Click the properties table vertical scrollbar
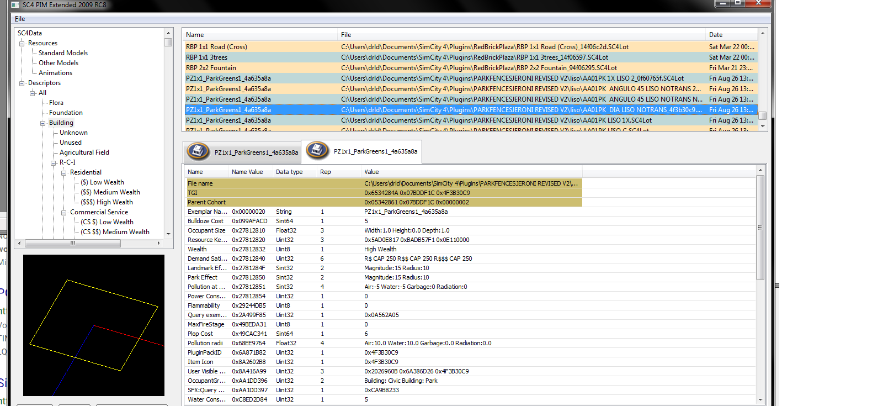883x406 pixels. click(x=760, y=228)
